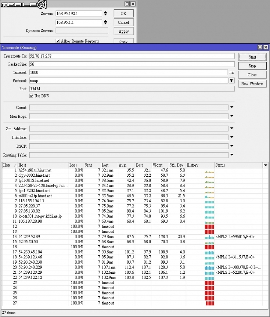Click MPLS status L=311537 entry
Image resolution: width=270 pixels, height=317 pixels.
[x=235, y=257]
